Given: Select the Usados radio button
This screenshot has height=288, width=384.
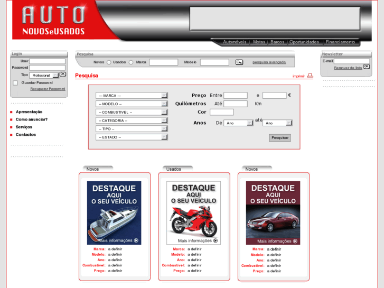Looking at the screenshot, I should [131, 62].
